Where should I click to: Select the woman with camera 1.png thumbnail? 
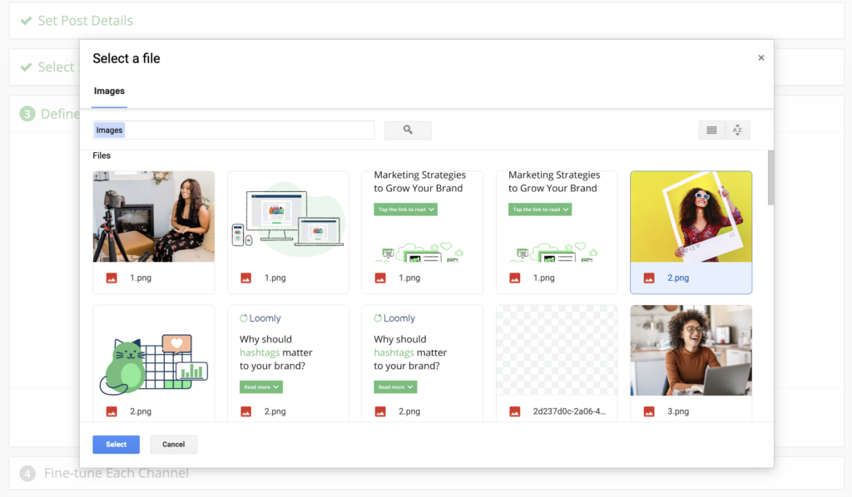click(153, 216)
